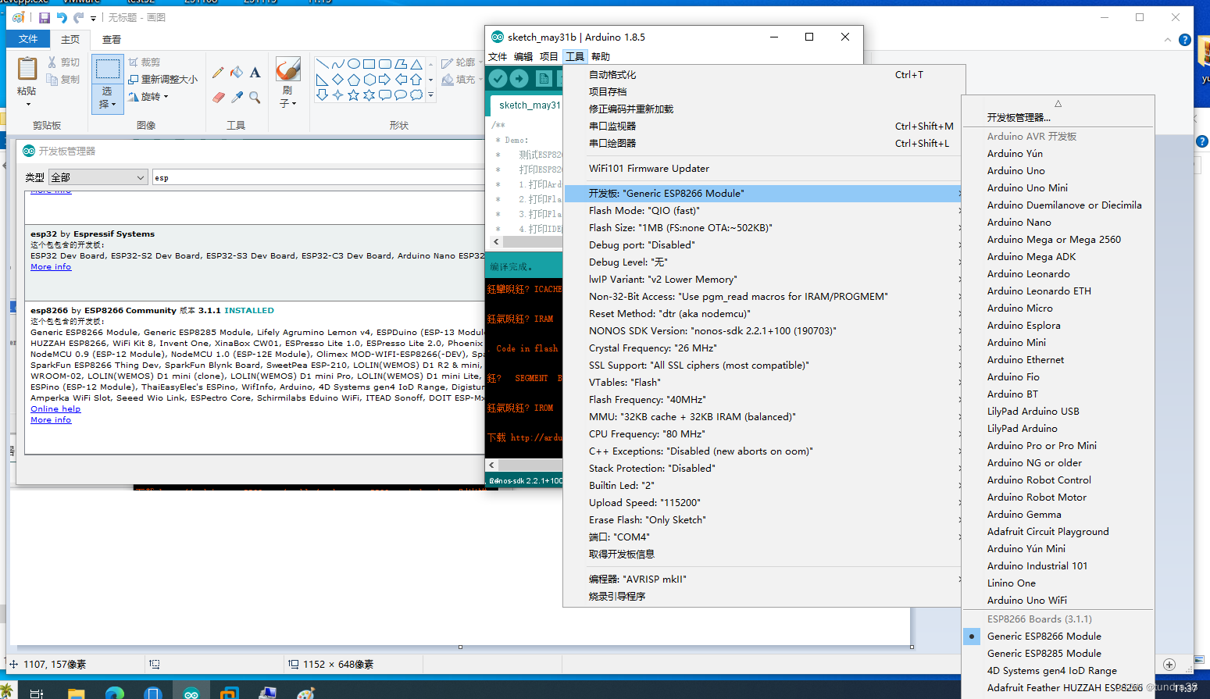This screenshot has height=699, width=1210.
Task: Click the Cut scissors button in Paint
Action: point(64,62)
